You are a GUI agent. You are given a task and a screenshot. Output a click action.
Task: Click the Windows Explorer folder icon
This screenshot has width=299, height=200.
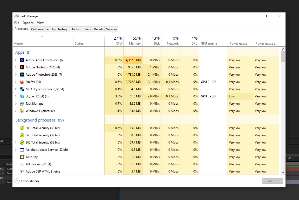click(22, 111)
